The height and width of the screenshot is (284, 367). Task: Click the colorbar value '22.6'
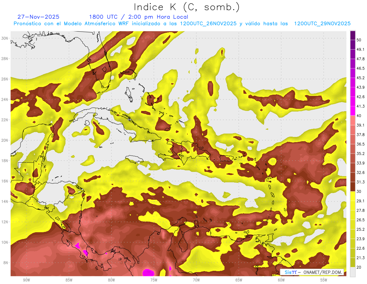(x=360, y=248)
